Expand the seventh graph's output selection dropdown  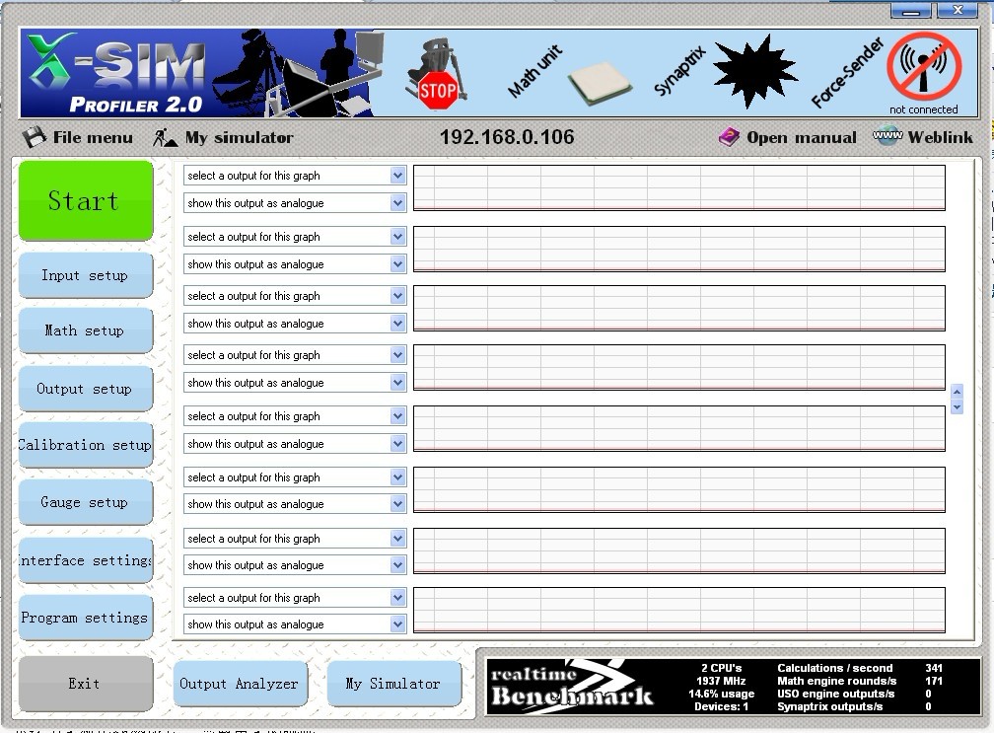tap(397, 539)
